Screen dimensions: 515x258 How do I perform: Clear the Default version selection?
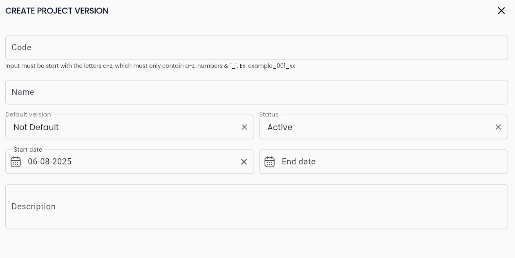pyautogui.click(x=244, y=127)
